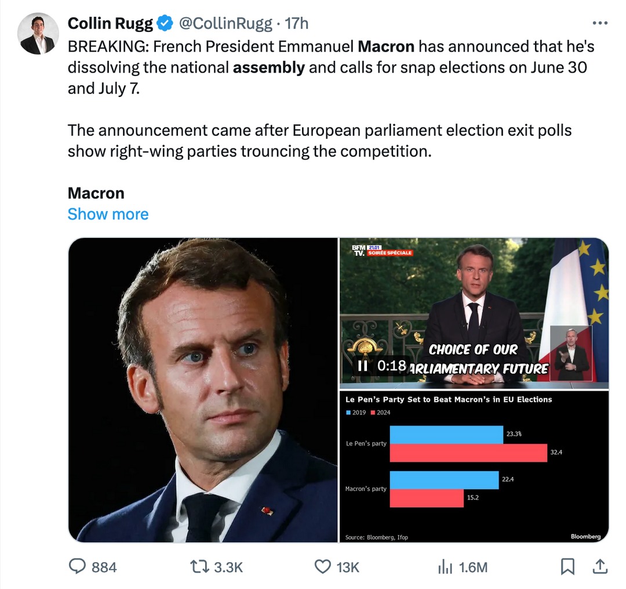Viewport: 626px width, 589px height.
Task: Click the share upload icon
Action: click(601, 566)
